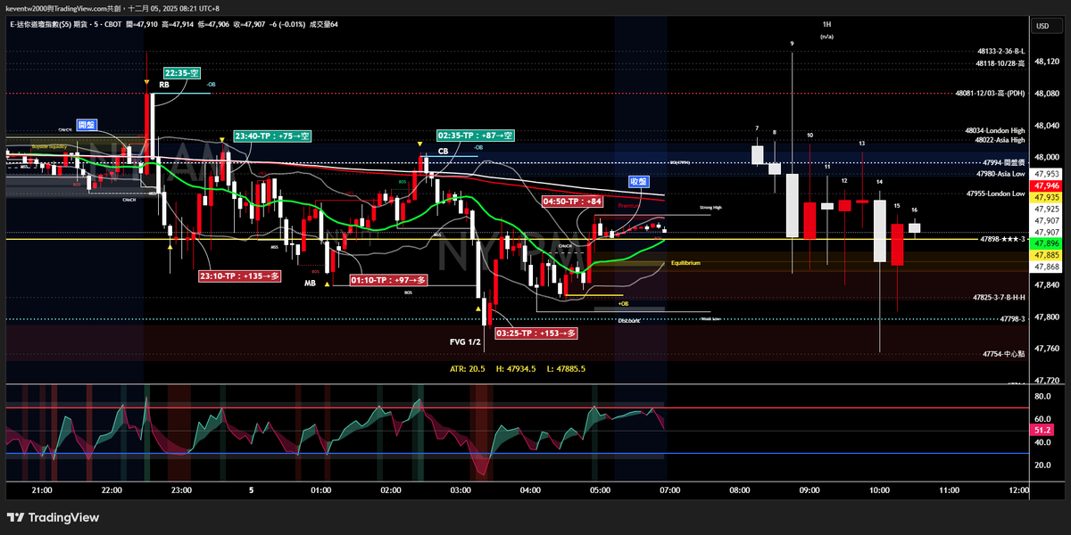Click the green 47,896 price tag

[x=1046, y=243]
